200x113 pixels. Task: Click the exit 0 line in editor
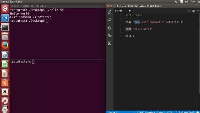coord(130,36)
